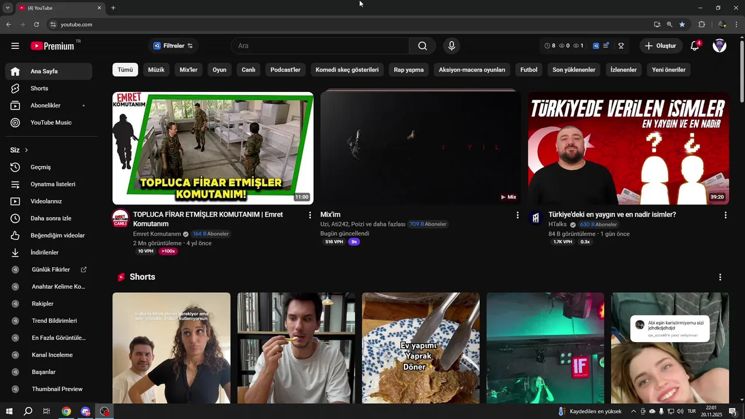Open the notifications bell

click(694, 46)
